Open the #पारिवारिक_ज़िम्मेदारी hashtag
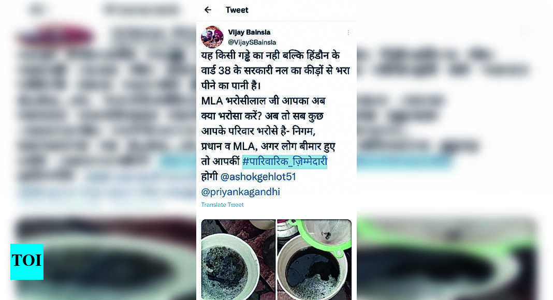The width and height of the screenshot is (553, 300). click(285, 161)
